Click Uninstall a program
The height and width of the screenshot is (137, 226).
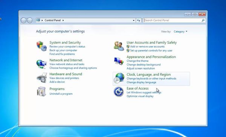pos(61,94)
